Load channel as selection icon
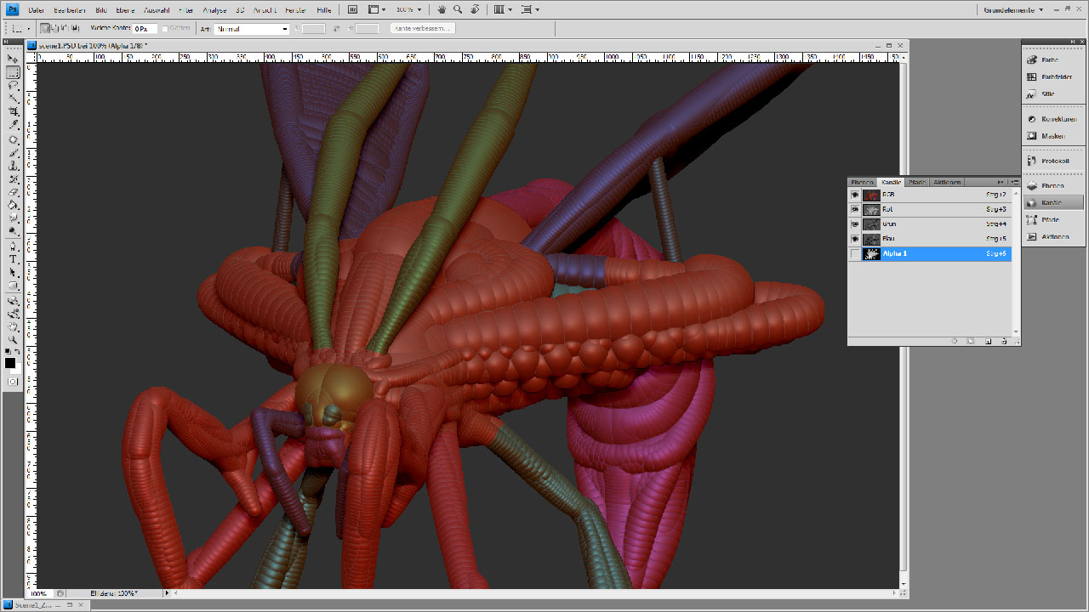Viewport: 1089px width, 612px height. click(955, 341)
